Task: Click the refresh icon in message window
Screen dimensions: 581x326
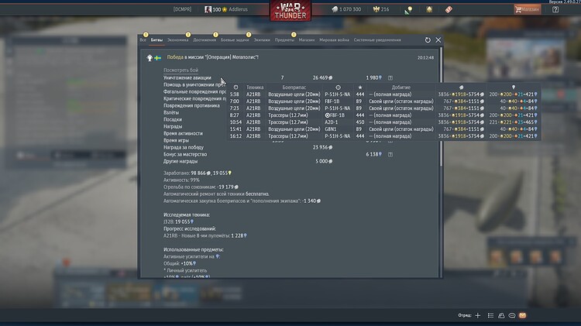Action: 428,39
